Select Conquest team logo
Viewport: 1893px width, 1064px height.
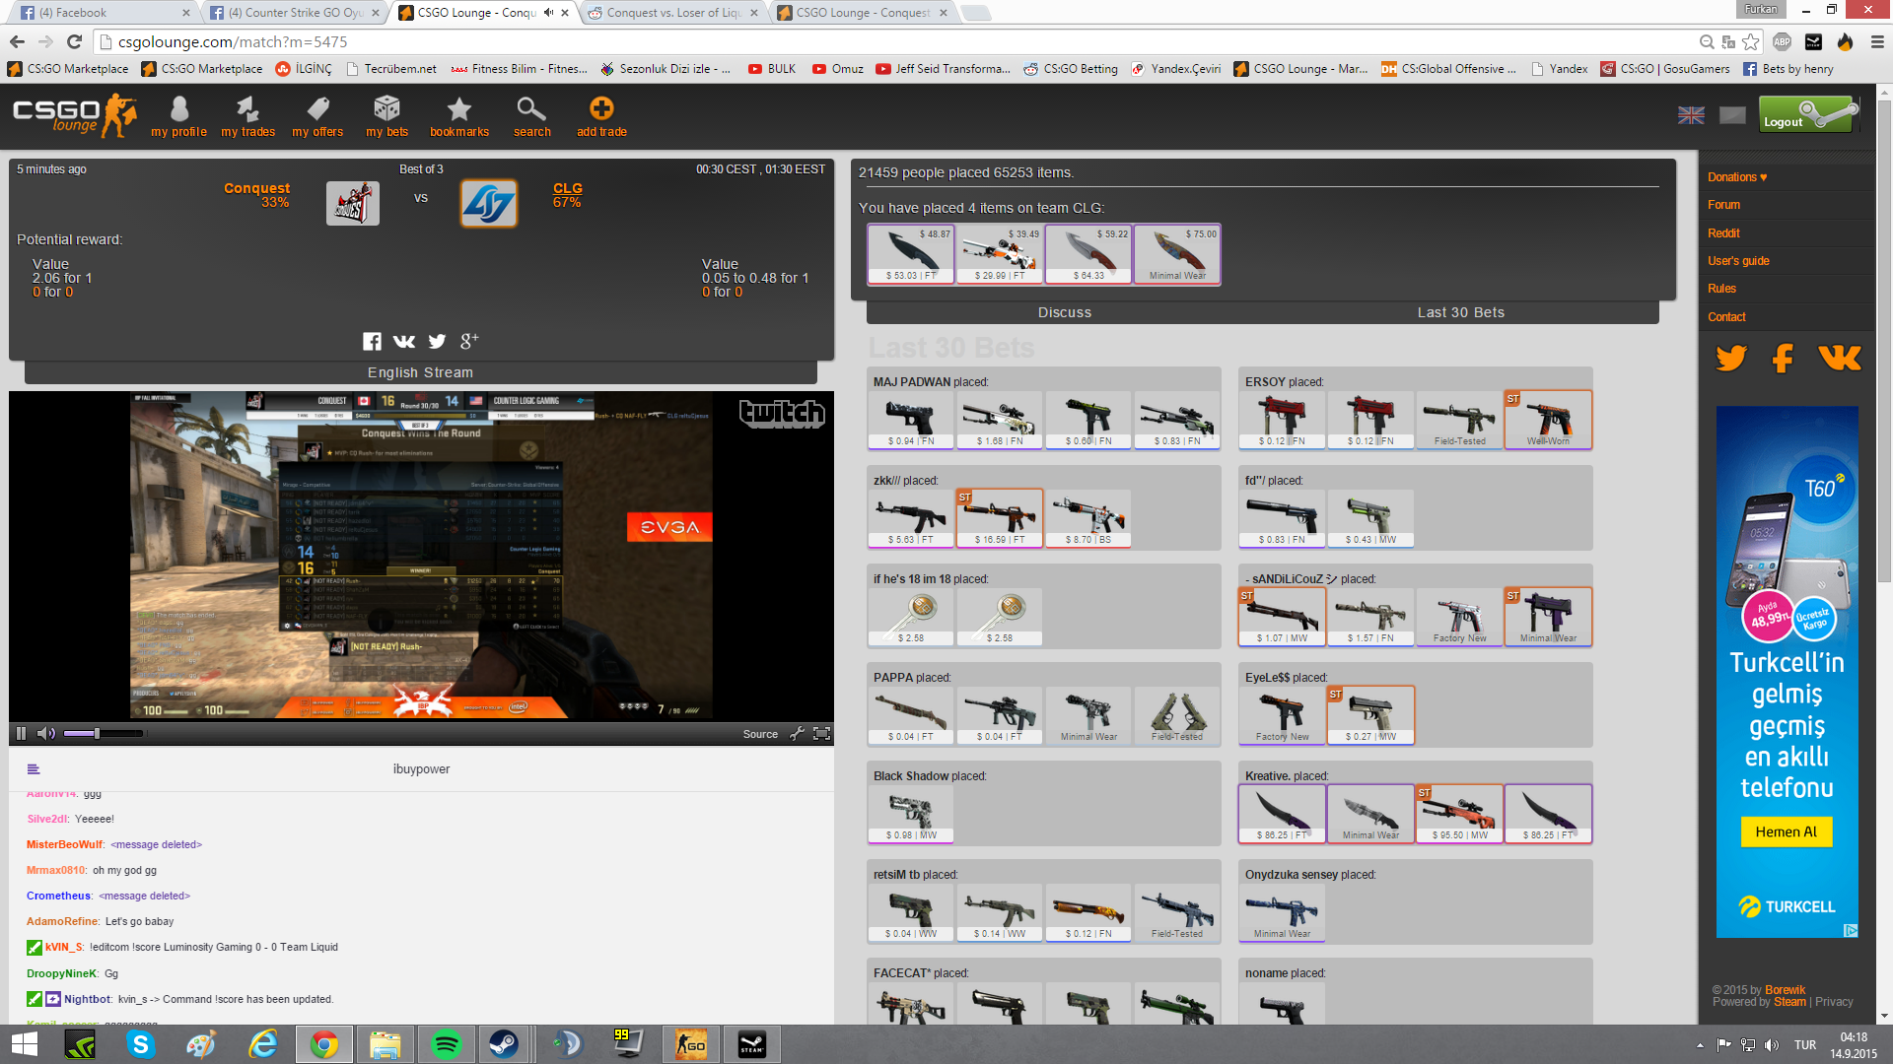tap(353, 203)
